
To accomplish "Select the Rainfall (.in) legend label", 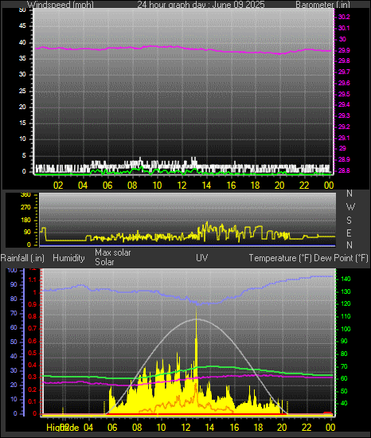I will point(22,258).
